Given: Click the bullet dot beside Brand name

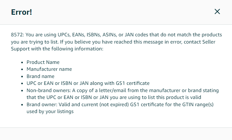Looking at the screenshot, I should click(22, 77).
